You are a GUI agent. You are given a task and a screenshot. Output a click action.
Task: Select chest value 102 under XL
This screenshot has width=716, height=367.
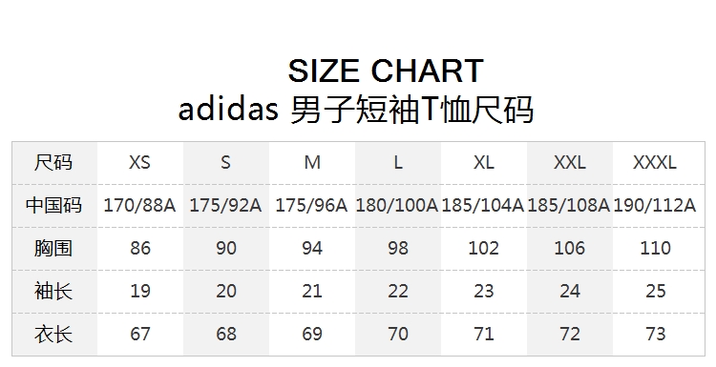(484, 248)
